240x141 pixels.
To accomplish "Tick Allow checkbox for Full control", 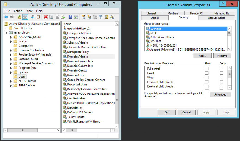I will point(207,69).
